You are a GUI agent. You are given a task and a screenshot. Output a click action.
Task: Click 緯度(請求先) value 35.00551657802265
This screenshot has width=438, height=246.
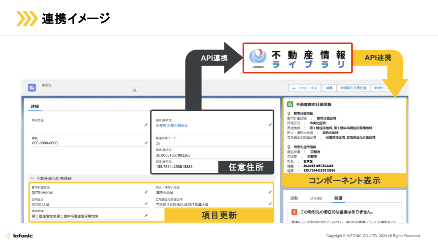tap(173, 155)
